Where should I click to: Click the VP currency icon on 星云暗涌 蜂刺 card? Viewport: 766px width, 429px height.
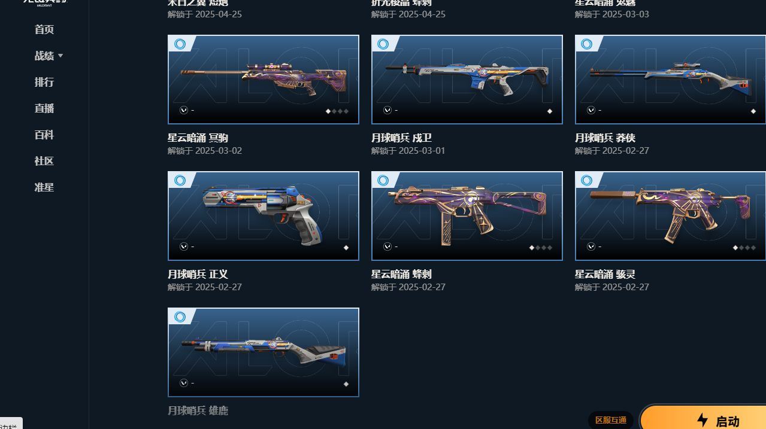(x=387, y=247)
